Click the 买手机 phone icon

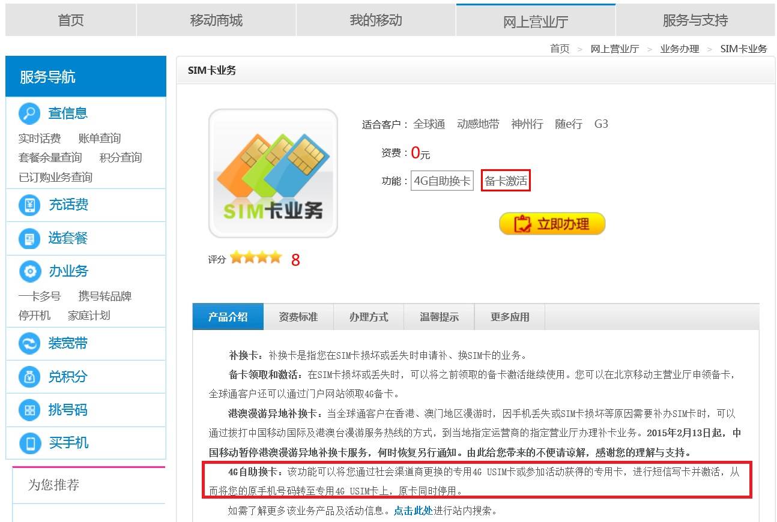coord(29,443)
